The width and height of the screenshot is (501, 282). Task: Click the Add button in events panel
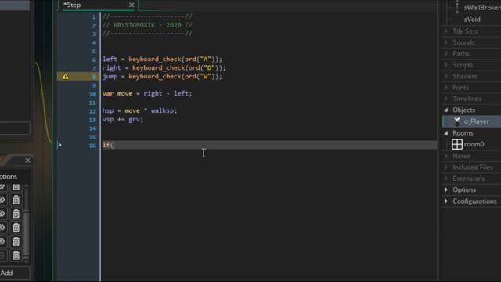pos(6,273)
